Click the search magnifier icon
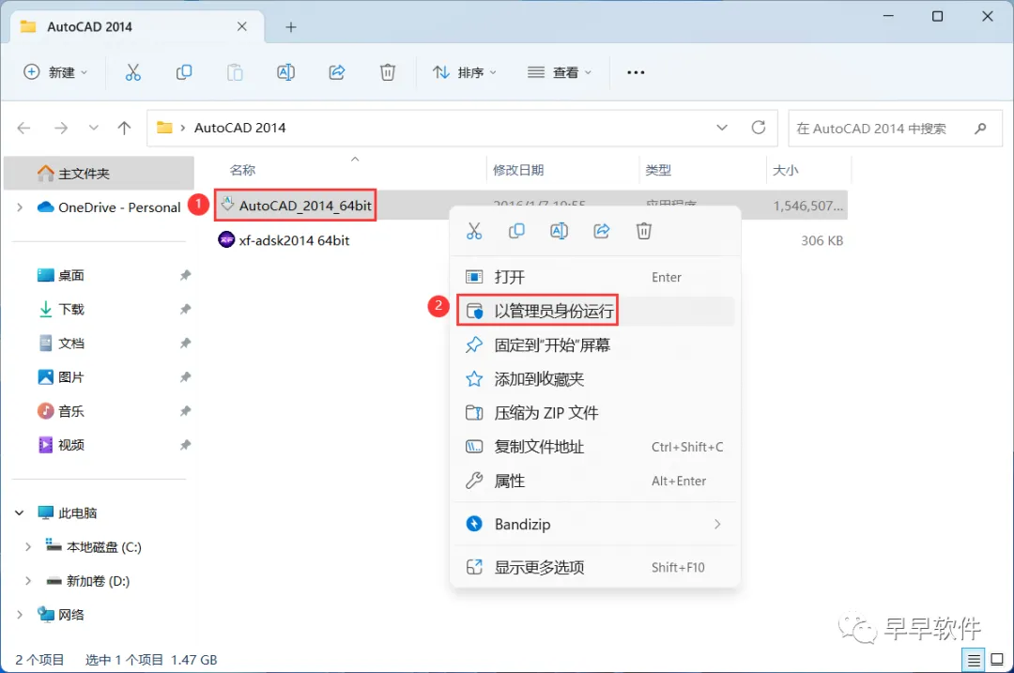Image resolution: width=1014 pixels, height=673 pixels. [x=980, y=128]
